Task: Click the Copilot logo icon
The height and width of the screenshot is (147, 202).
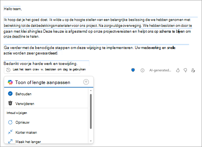Action: [10, 82]
